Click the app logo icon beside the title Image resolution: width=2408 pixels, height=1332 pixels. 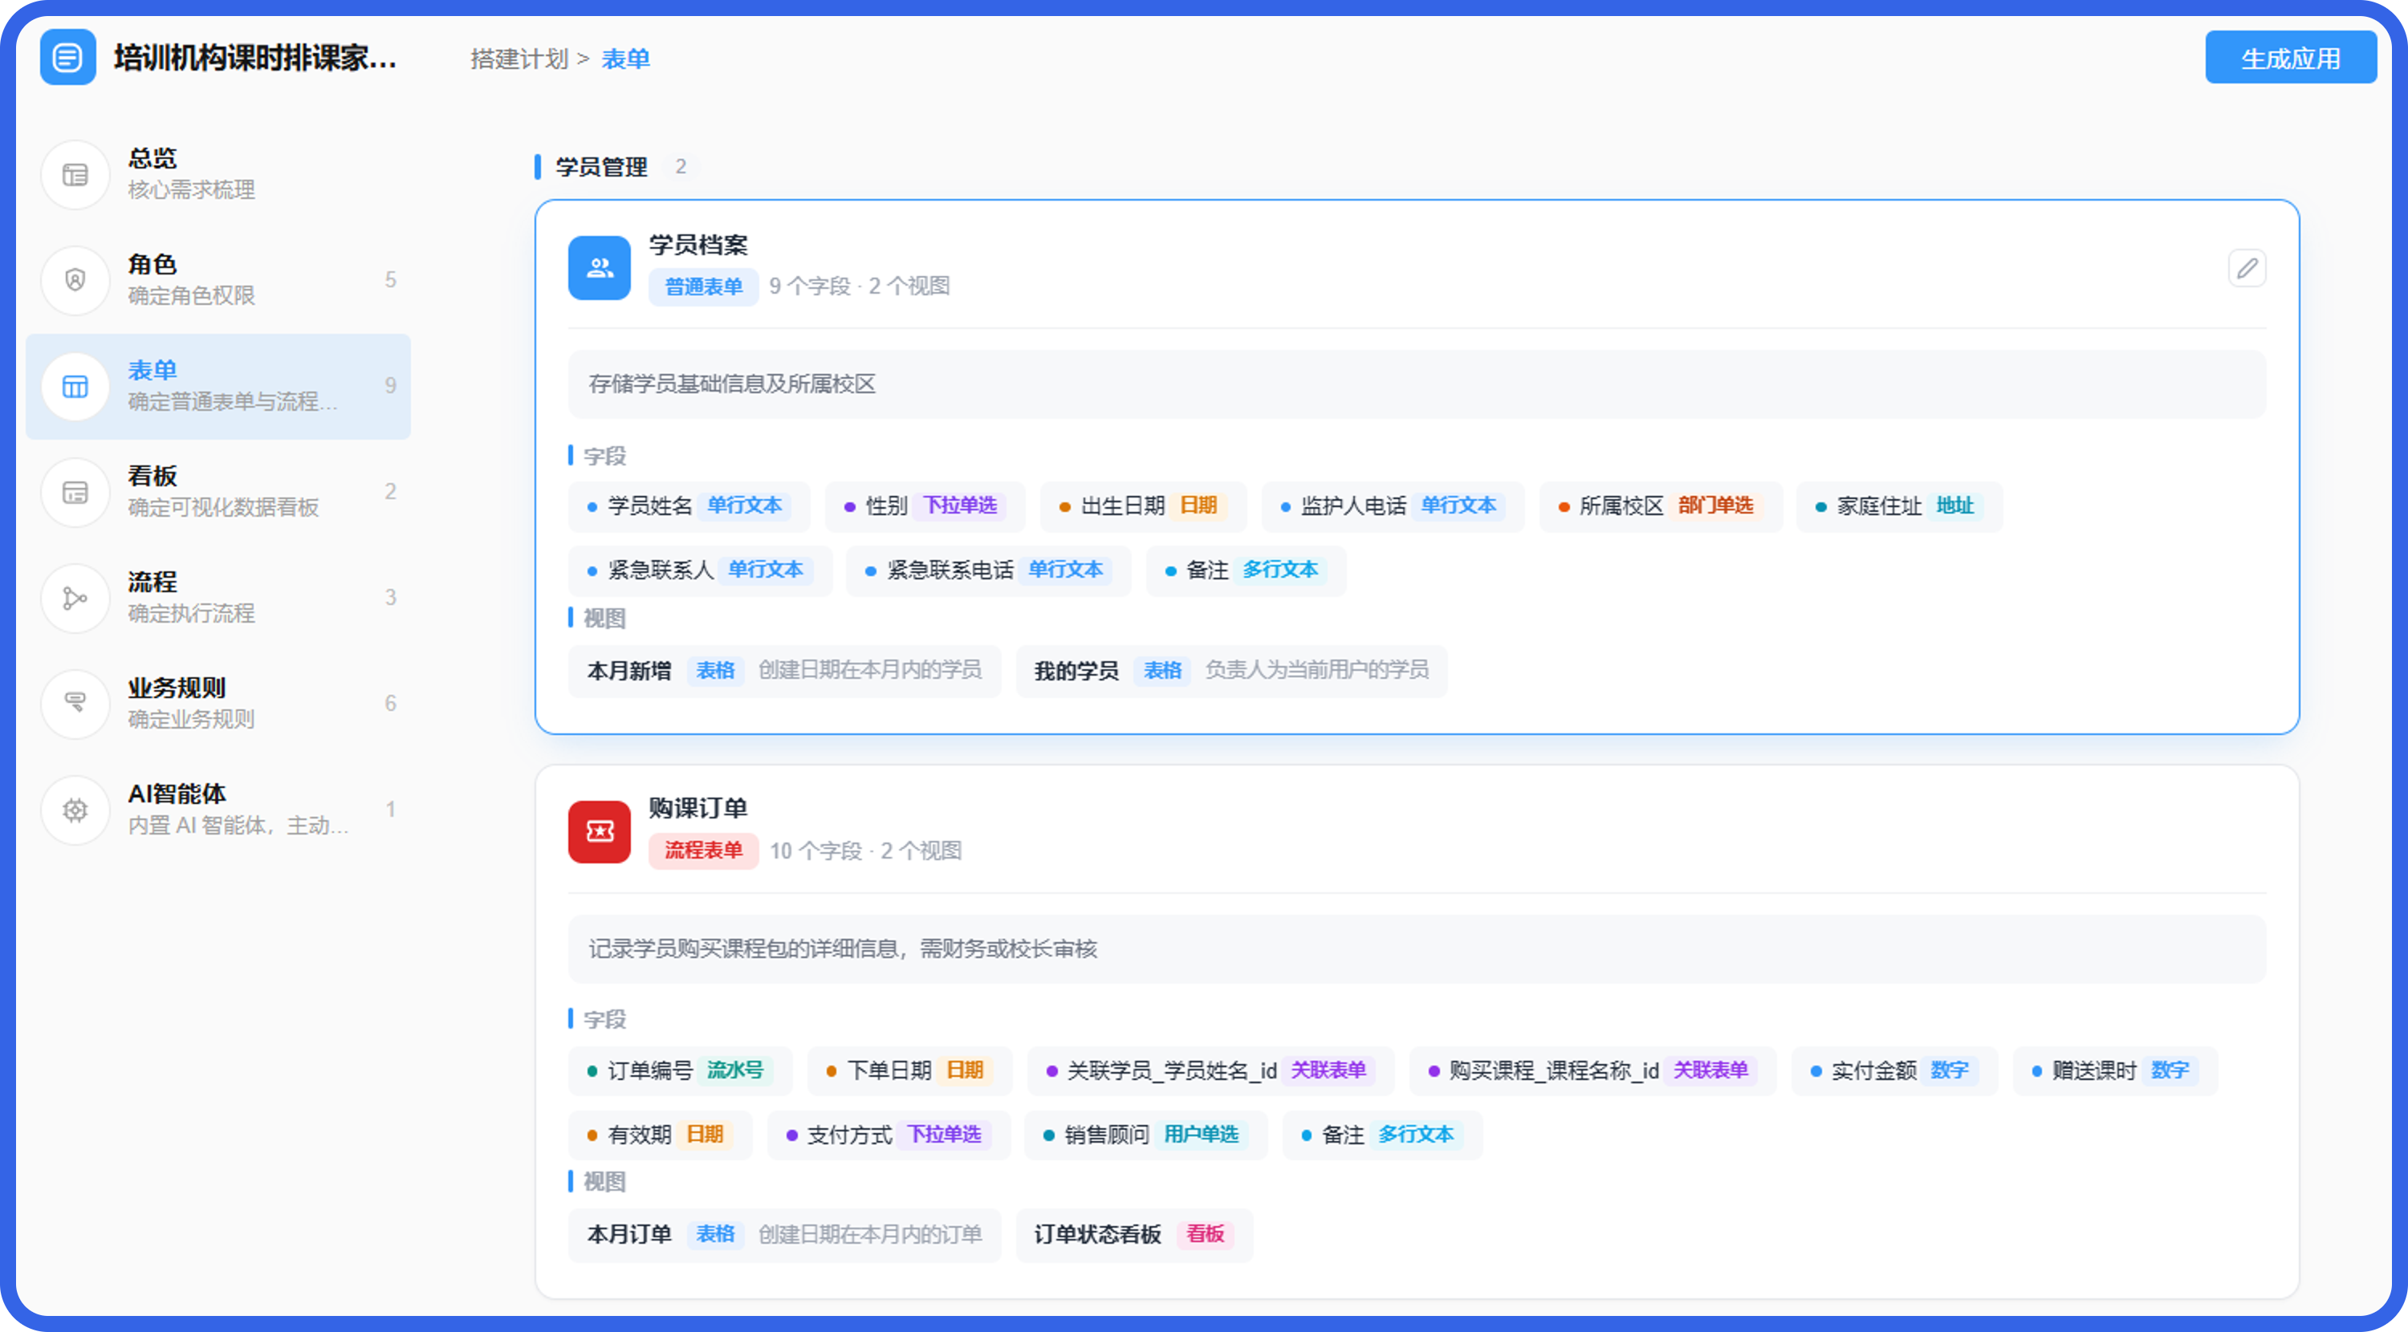coord(67,58)
